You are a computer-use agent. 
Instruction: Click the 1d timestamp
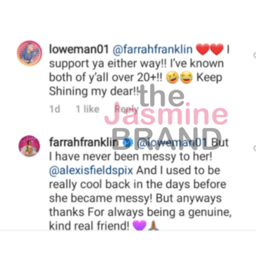[x=55, y=109]
